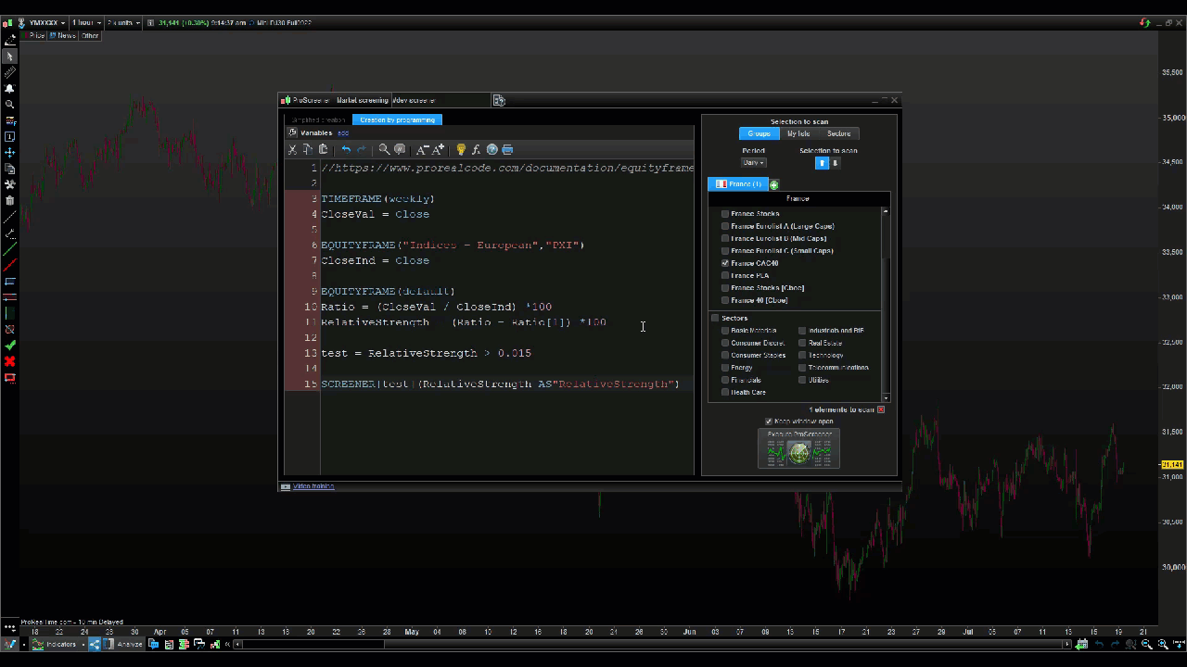Click the green plus next to France tab

[x=774, y=184]
